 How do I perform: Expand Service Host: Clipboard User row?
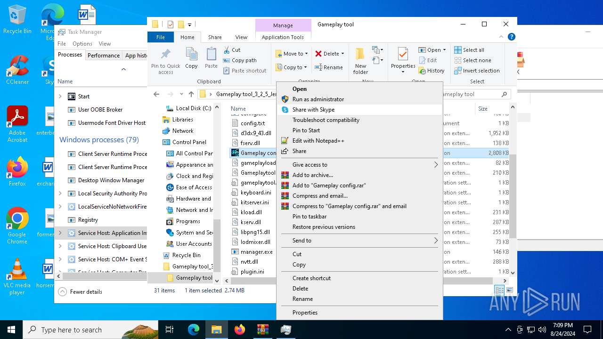point(60,246)
